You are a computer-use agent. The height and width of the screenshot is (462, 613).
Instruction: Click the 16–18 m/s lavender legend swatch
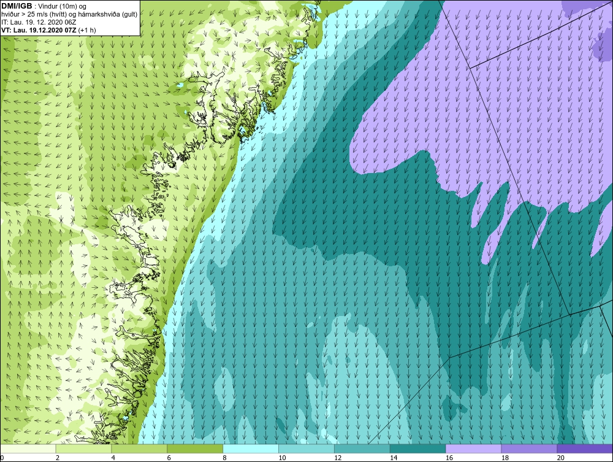473,449
